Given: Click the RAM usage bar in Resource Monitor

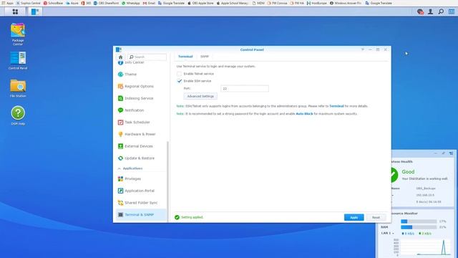Looking at the screenshot, I should click(419, 227).
